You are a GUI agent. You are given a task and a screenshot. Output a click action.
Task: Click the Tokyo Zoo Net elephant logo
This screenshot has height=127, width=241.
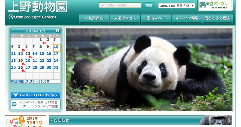(215, 5)
